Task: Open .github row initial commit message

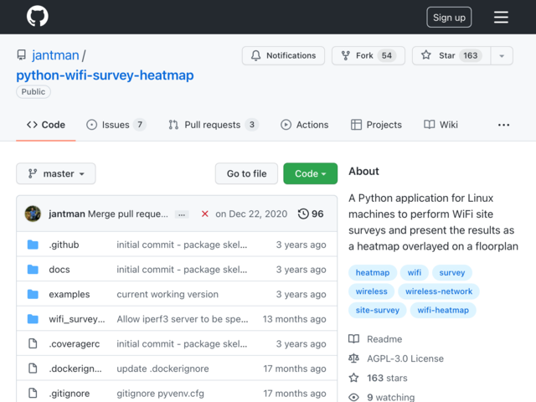Action: click(182, 245)
